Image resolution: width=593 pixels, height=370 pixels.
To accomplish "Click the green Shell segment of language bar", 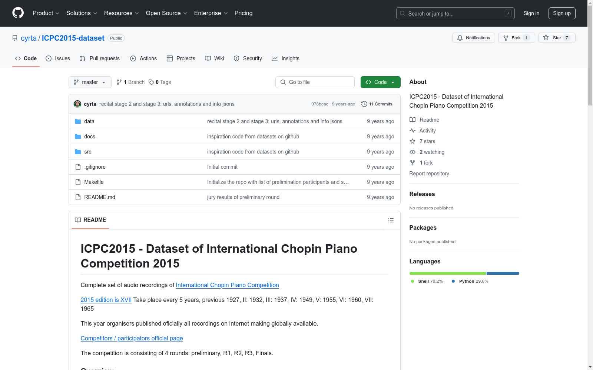I will click(x=448, y=273).
